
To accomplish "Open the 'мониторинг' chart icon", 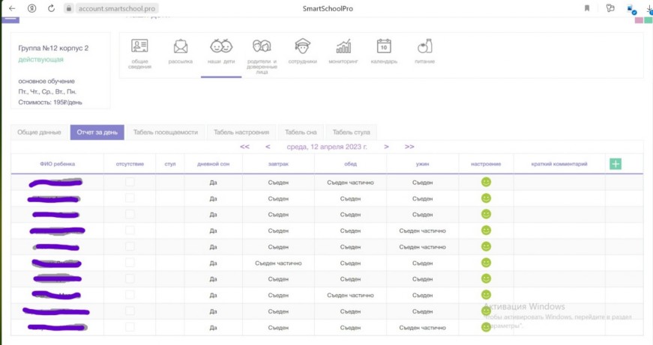I will [x=343, y=46].
